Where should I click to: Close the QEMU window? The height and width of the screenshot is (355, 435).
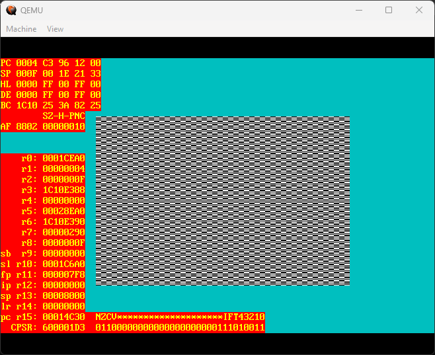coord(419,10)
